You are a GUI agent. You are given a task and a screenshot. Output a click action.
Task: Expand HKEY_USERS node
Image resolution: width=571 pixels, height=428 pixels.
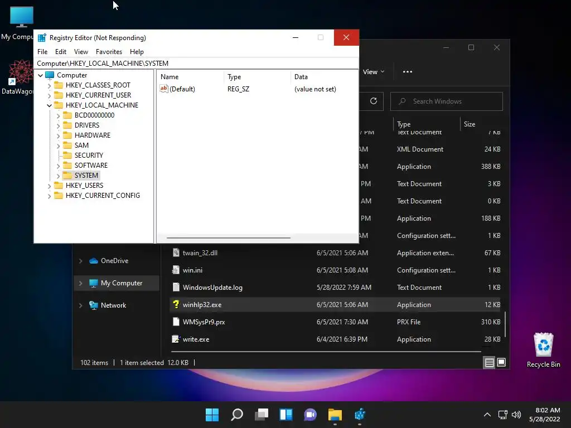tap(49, 186)
